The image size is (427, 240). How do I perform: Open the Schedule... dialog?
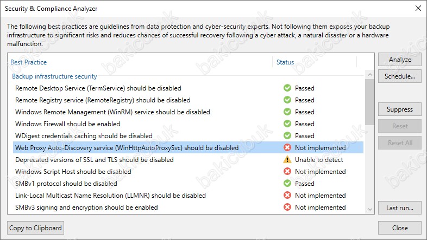point(399,76)
